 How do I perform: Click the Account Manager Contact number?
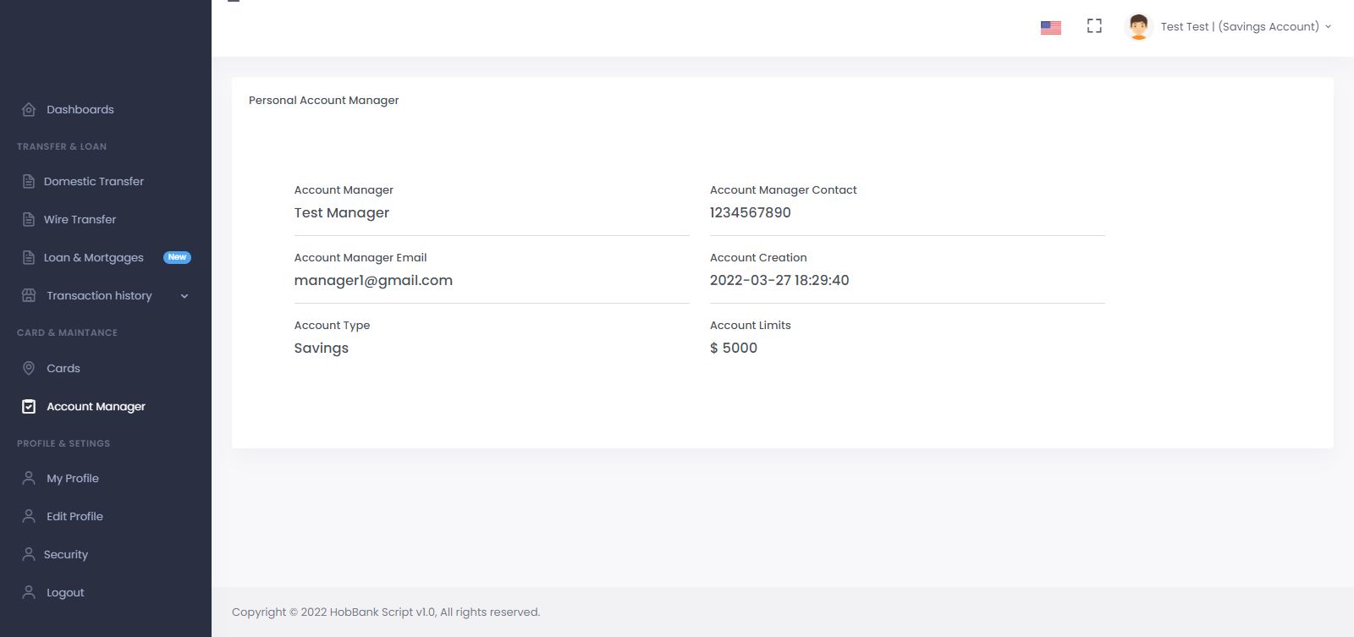750,212
